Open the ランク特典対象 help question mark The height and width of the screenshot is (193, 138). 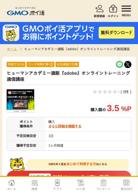point(51,64)
